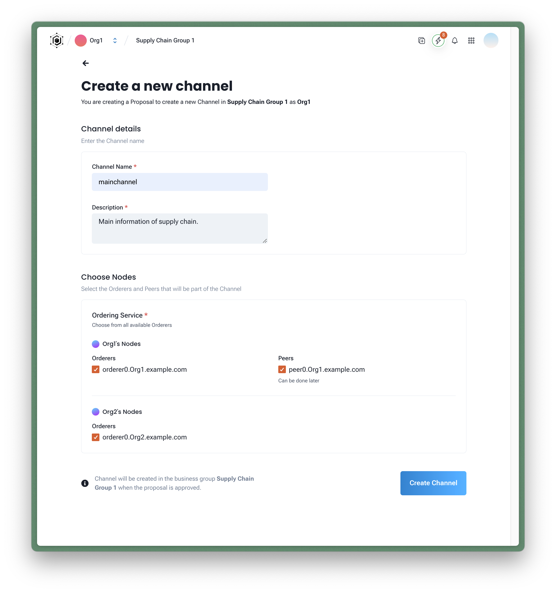Toggle orderer0.Org2.example.com checkbox
556x593 pixels.
tap(96, 437)
